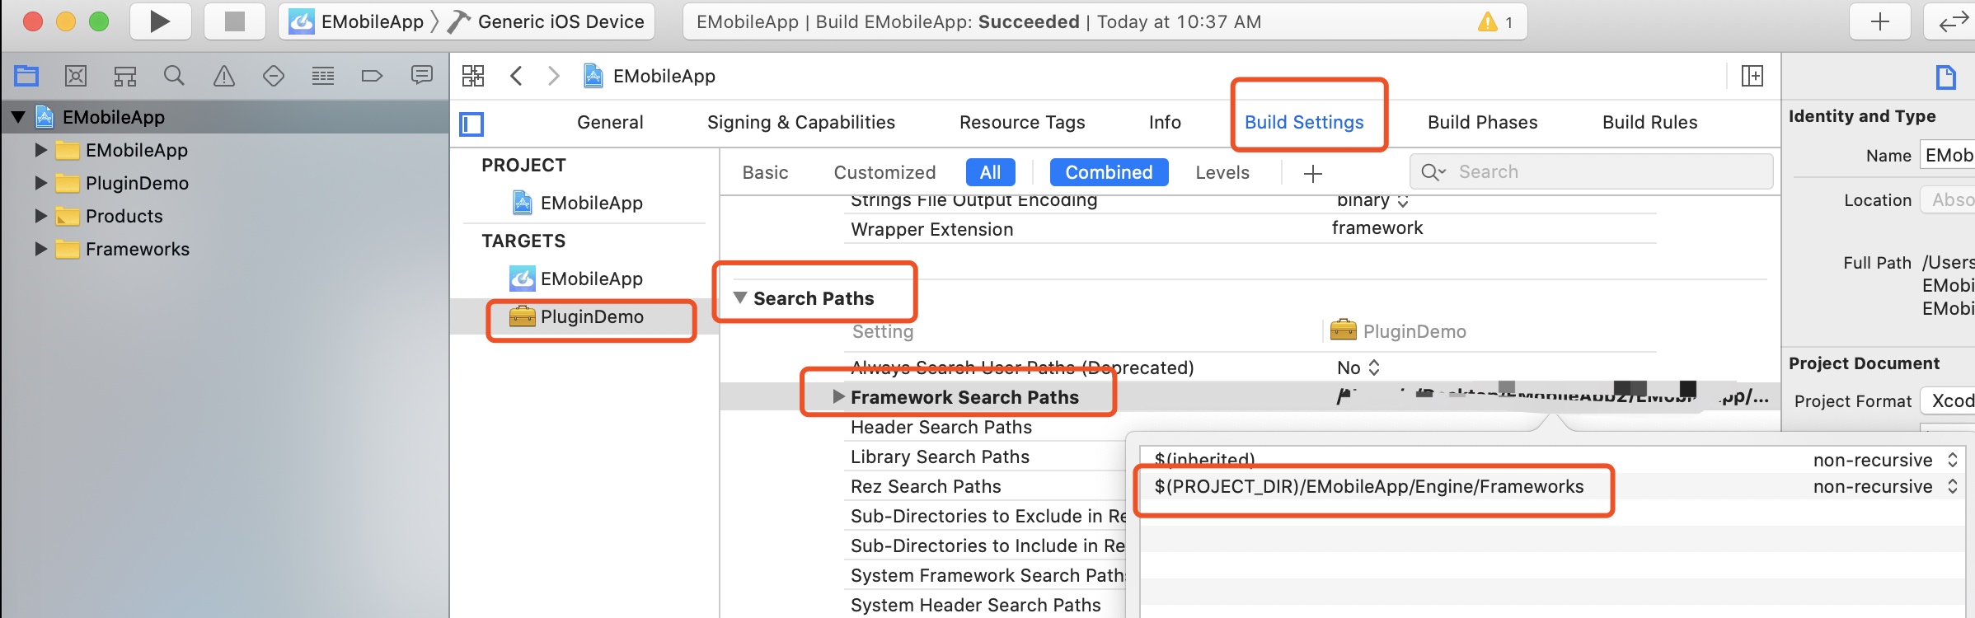Image resolution: width=1975 pixels, height=618 pixels.
Task: Open the Report navigator speech-bubble icon
Action: (x=421, y=76)
